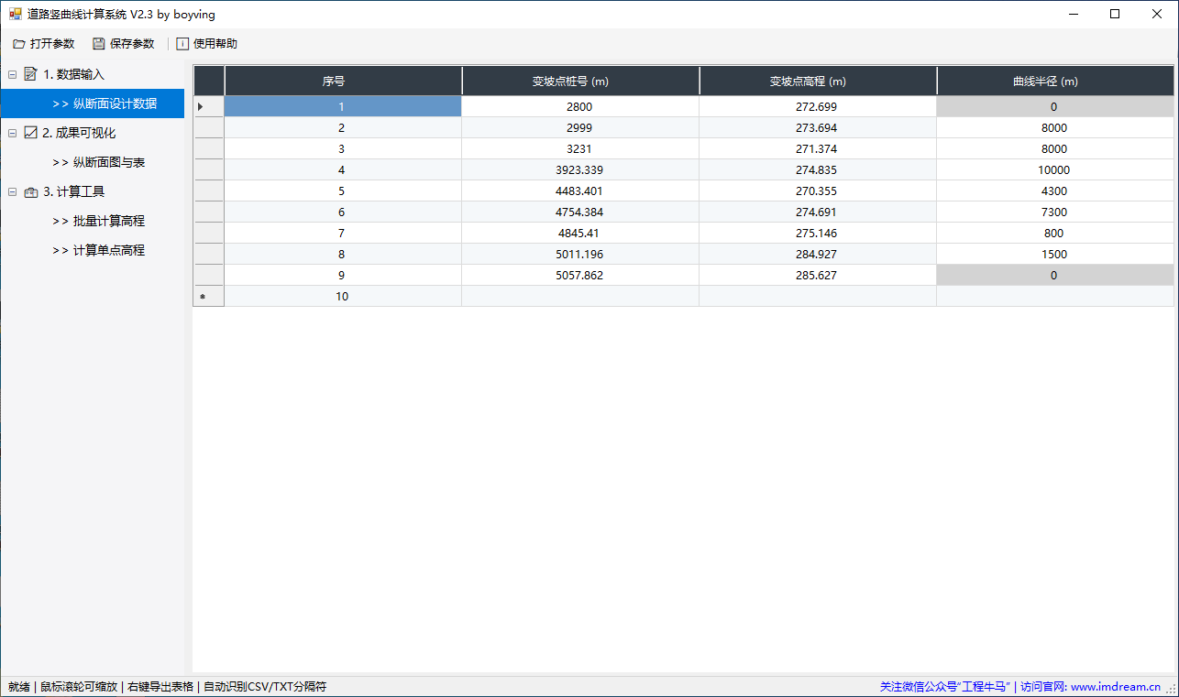Open the 纵断面图与表 page

108,162
